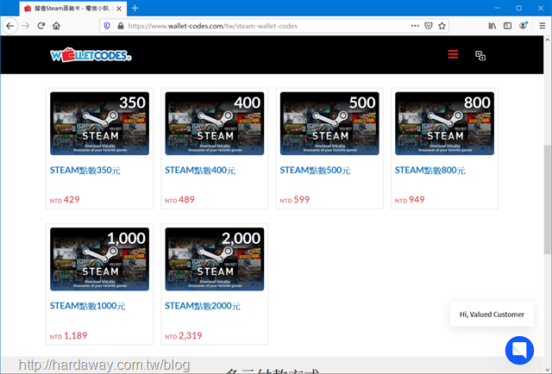Open Firefox account menu
The image size is (552, 374).
pos(524,25)
